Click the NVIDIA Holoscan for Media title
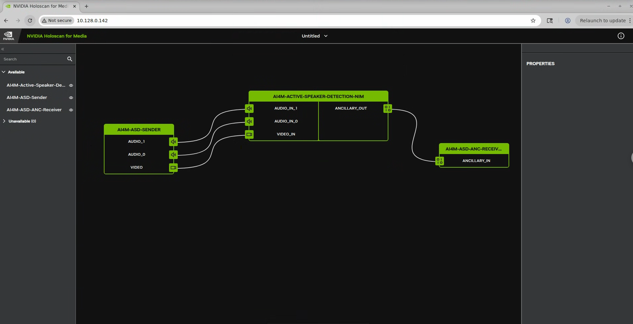Screen dimensions: 633x324 [x=57, y=36]
